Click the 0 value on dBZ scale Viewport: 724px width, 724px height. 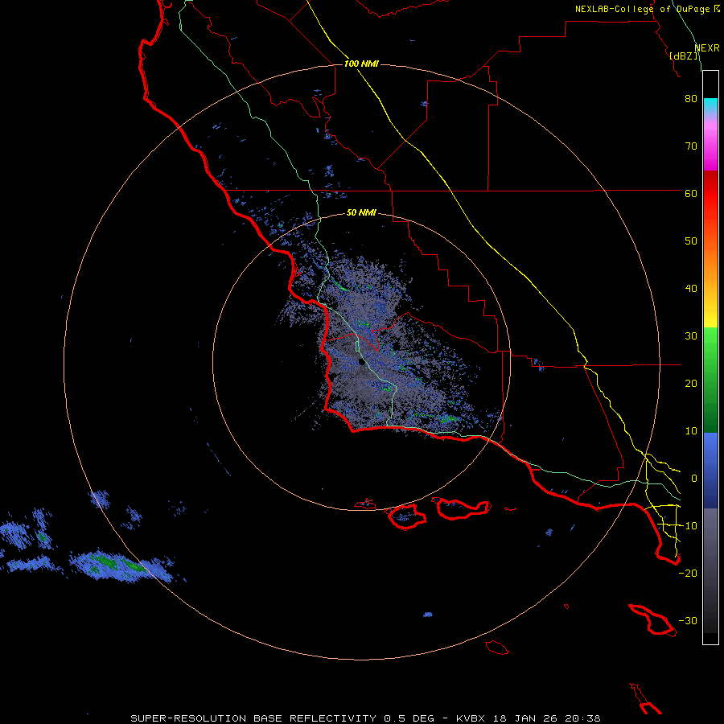[694, 479]
